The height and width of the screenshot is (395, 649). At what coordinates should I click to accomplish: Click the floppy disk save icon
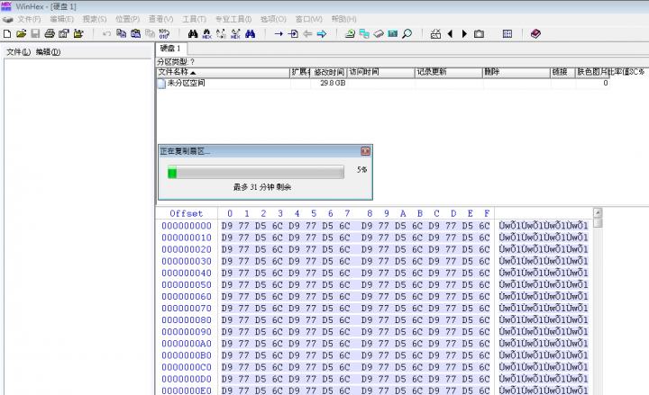35,34
